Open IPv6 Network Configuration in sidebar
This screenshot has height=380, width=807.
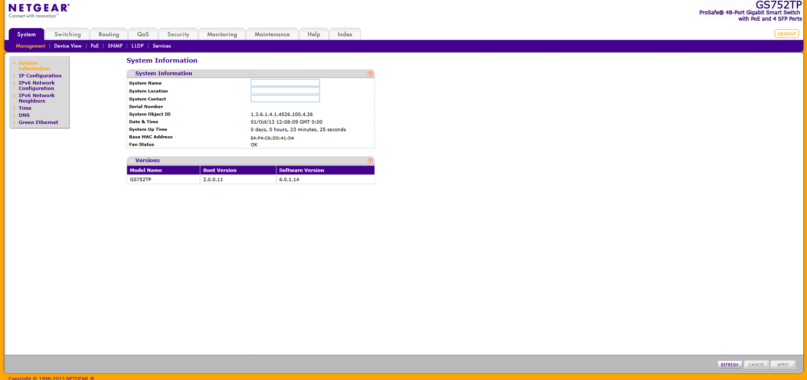coord(36,86)
